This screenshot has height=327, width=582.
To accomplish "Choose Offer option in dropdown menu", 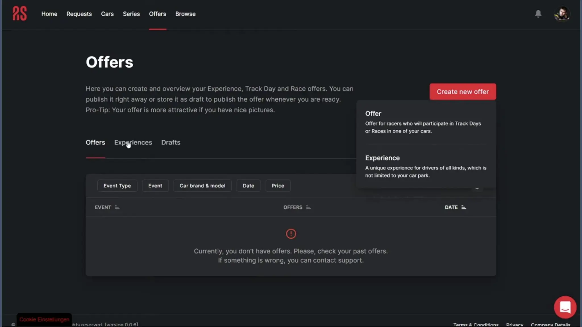I will pos(426,122).
